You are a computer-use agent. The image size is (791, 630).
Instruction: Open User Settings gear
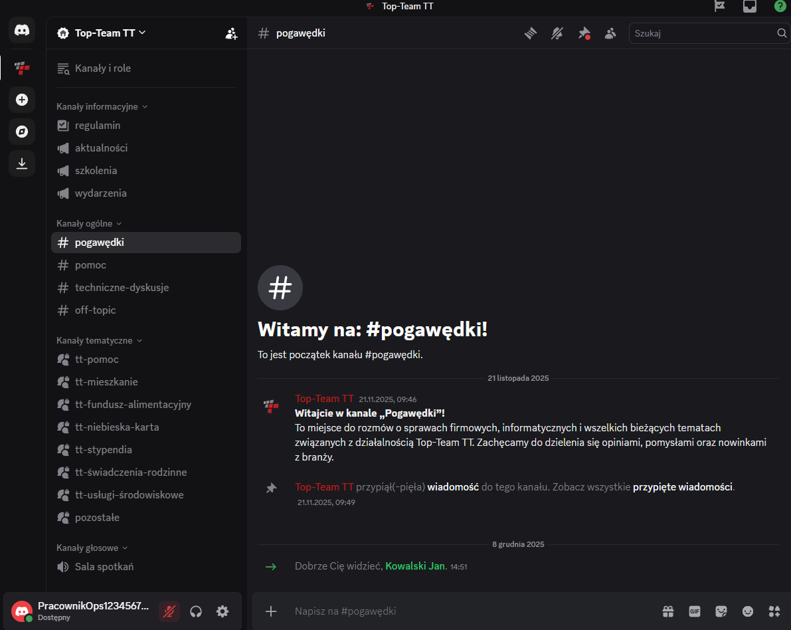click(x=222, y=611)
